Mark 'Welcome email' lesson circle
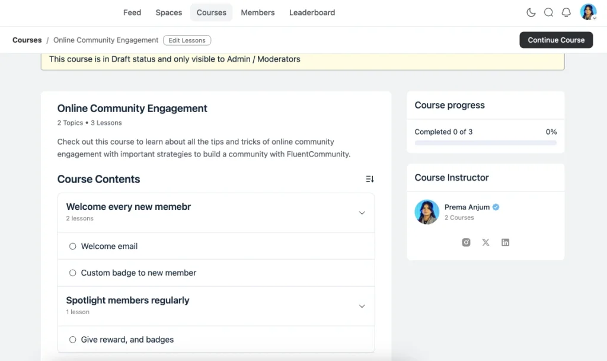The width and height of the screenshot is (607, 361). coord(72,246)
